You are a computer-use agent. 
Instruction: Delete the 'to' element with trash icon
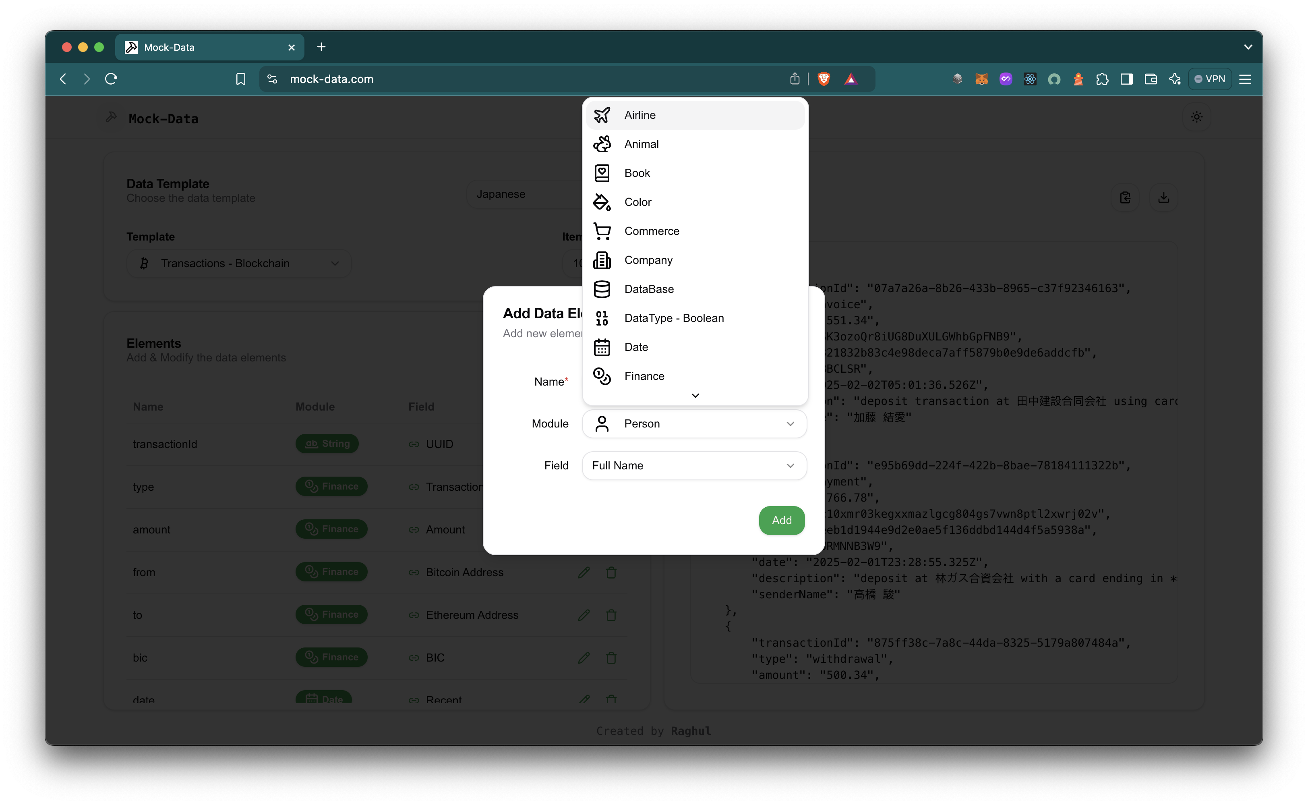[x=611, y=615]
